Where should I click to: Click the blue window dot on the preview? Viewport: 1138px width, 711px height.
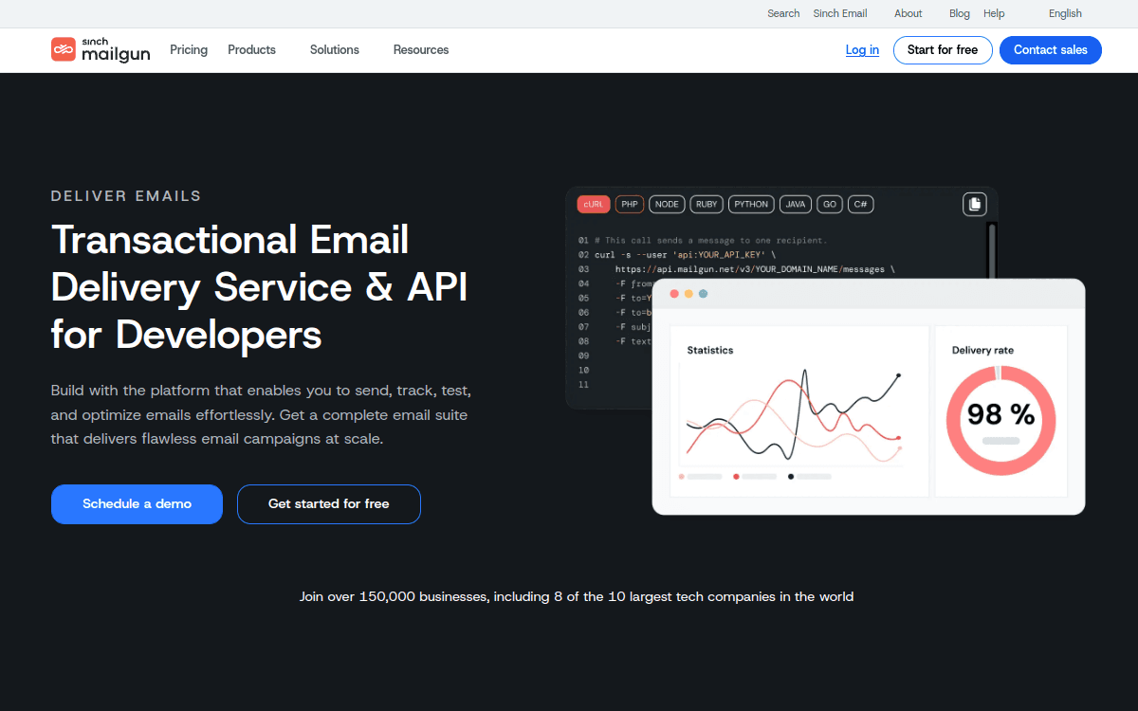702,293
